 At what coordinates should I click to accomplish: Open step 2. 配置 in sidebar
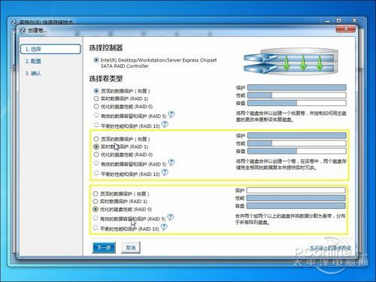[x=33, y=61]
